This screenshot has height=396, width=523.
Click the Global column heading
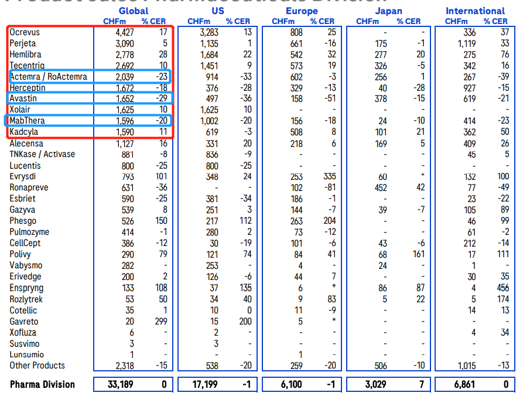(x=134, y=11)
